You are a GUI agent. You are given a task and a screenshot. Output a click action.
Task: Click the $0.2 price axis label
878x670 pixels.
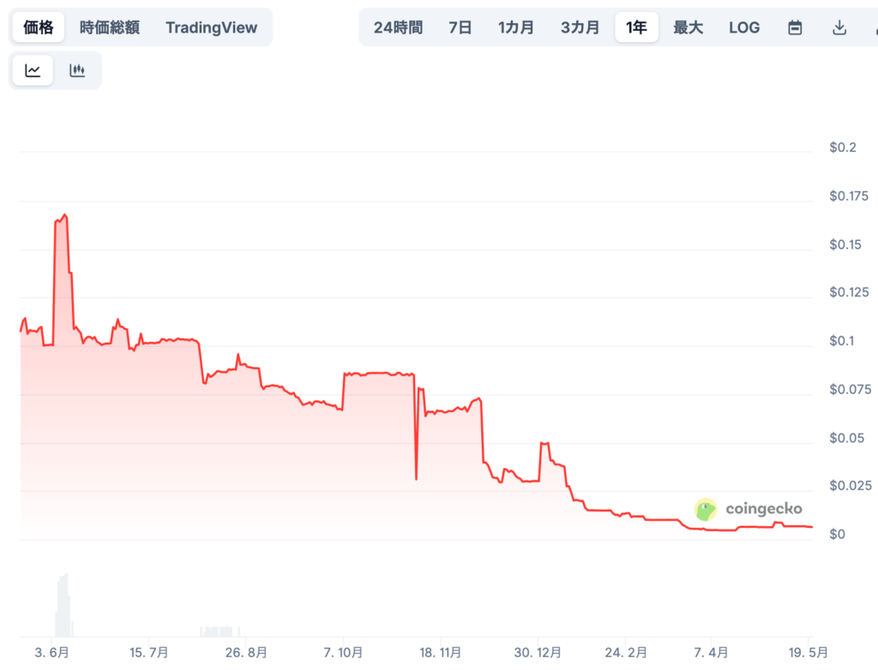pyautogui.click(x=843, y=147)
